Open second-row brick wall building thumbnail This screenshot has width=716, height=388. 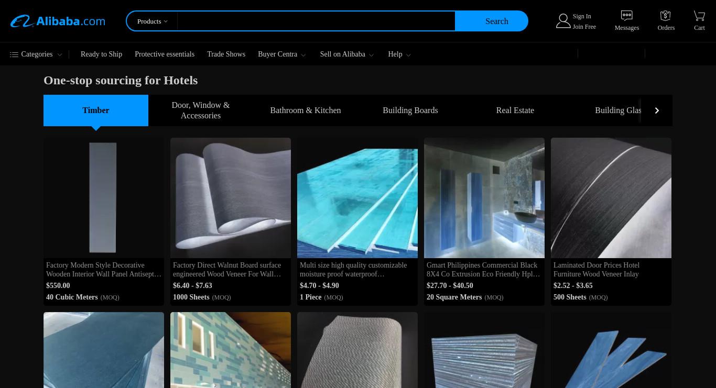(x=231, y=350)
